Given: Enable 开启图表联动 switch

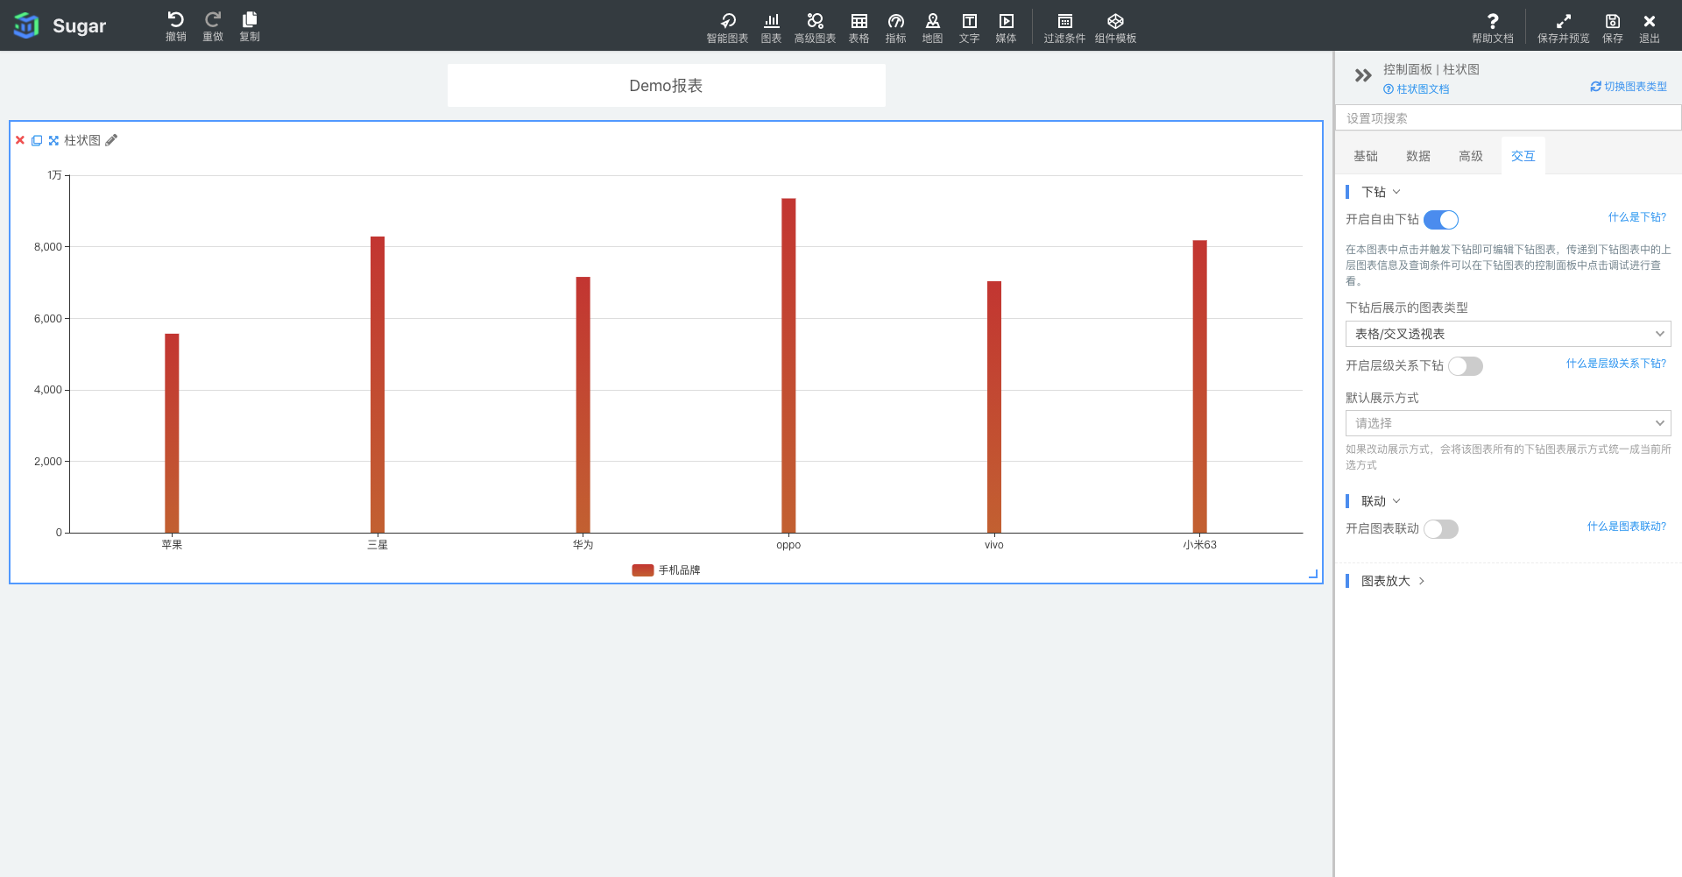Looking at the screenshot, I should tap(1441, 529).
